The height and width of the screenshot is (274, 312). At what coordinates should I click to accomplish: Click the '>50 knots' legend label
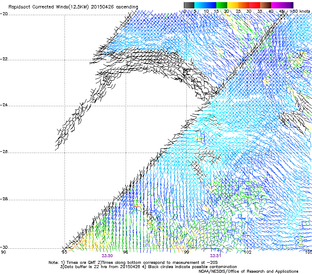tap(300, 11)
